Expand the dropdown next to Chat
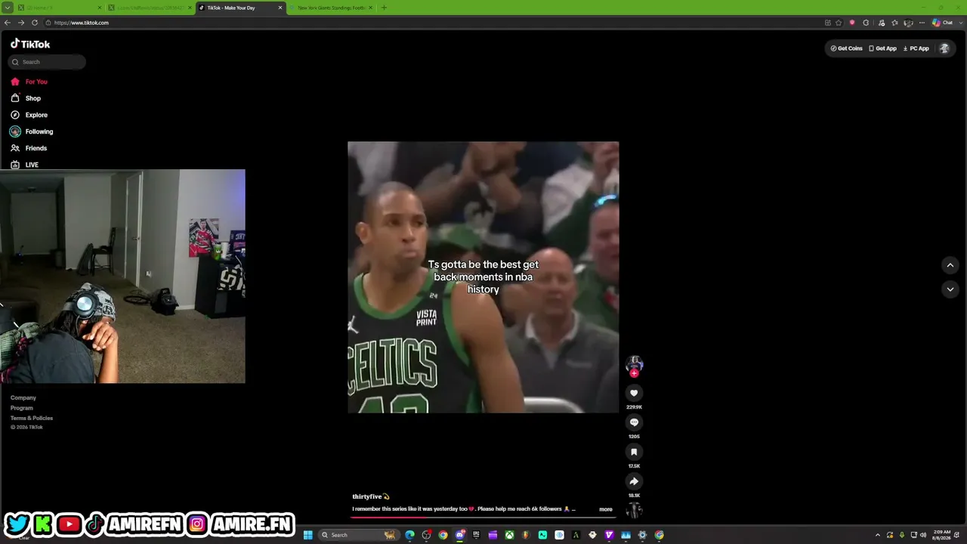Viewport: 967px width, 544px height. 960,23
